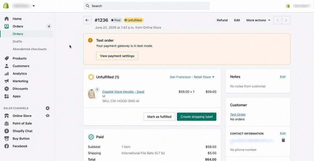
Task: Click the Marketing megaphone icon
Action: click(7, 81)
